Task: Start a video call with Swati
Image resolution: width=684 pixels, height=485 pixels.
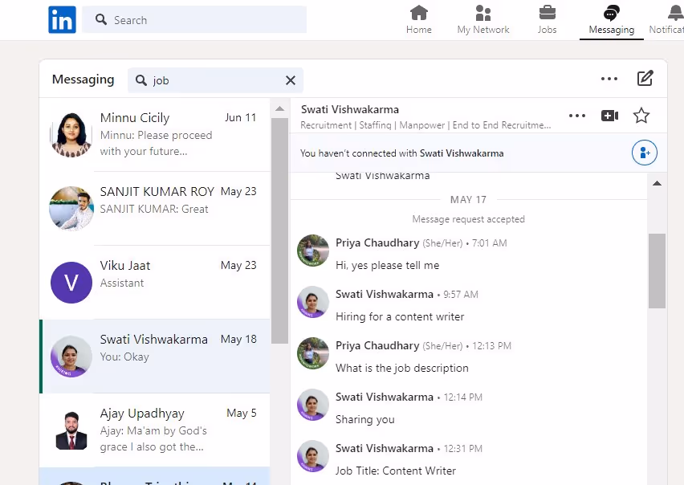Action: pyautogui.click(x=609, y=116)
